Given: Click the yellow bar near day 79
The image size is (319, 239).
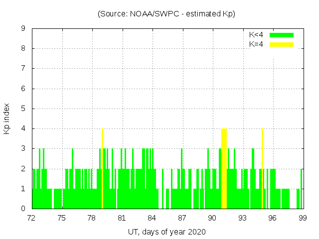Looking at the screenshot, I should click(x=102, y=168).
